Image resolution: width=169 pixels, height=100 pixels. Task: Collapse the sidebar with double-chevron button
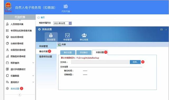coord(20,95)
